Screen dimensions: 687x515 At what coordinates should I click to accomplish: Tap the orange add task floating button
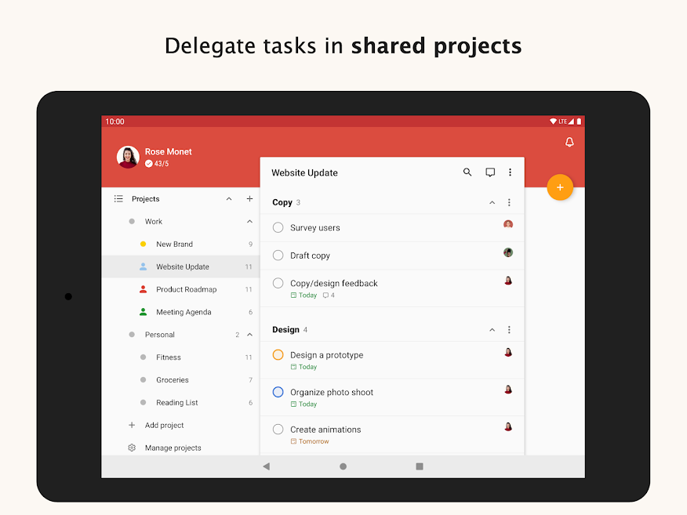pyautogui.click(x=560, y=187)
